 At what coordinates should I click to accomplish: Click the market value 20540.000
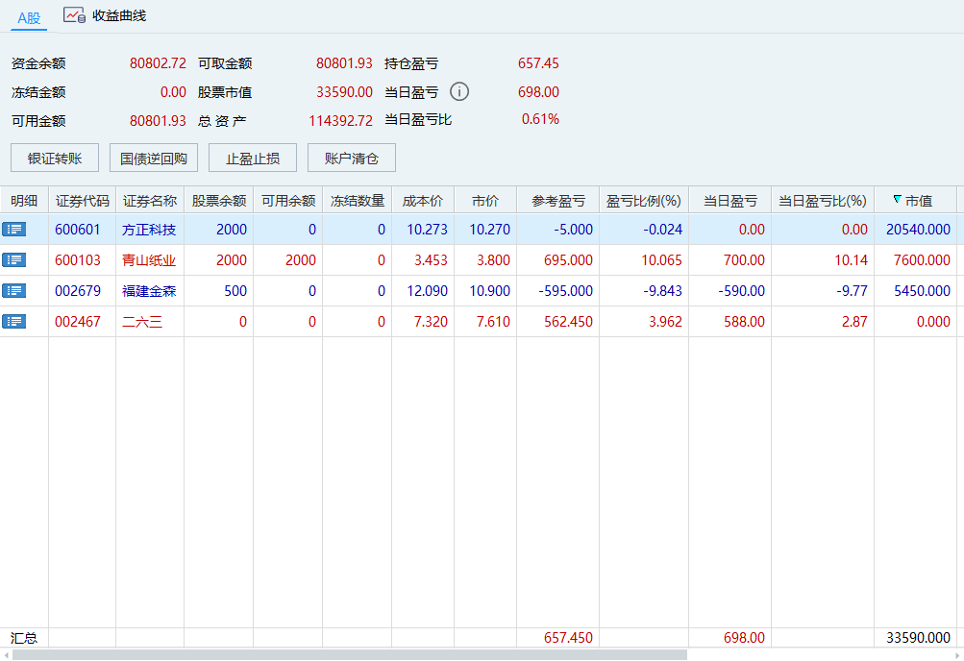919,229
